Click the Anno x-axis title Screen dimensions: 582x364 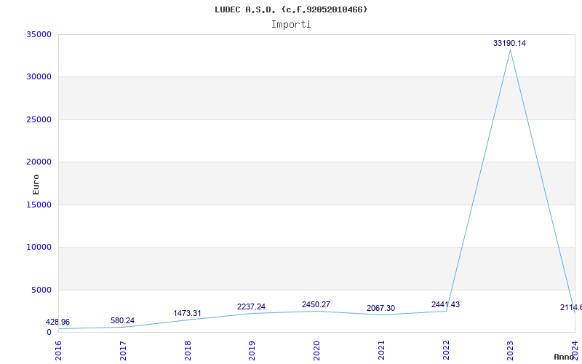point(564,357)
